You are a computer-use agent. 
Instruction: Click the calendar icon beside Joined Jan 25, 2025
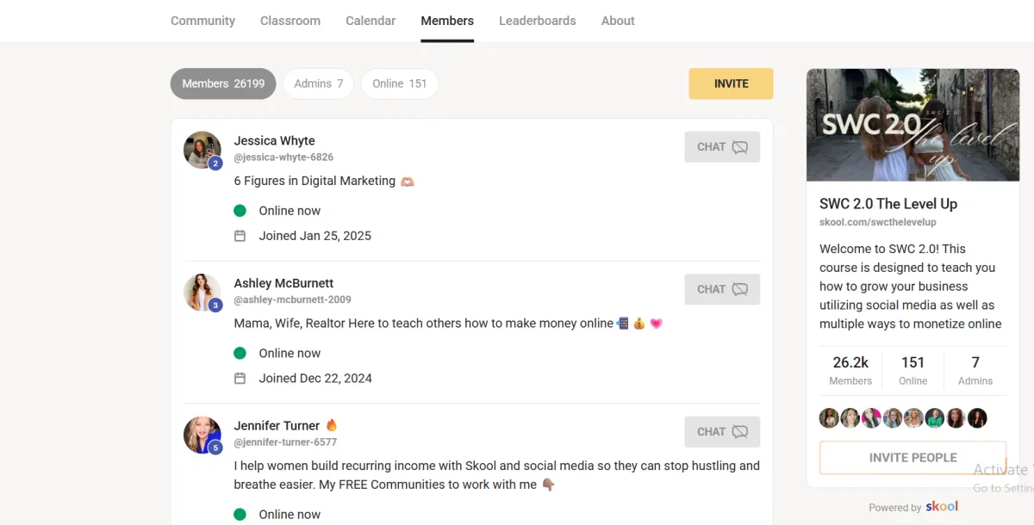[x=240, y=236]
